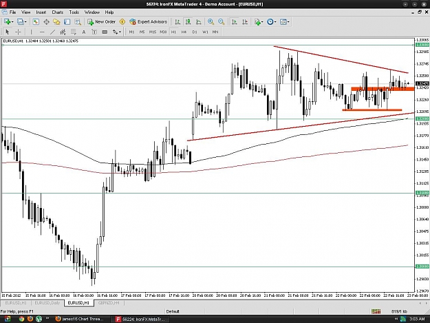
Task: Click the Expert Advisors button
Action: coord(148,21)
